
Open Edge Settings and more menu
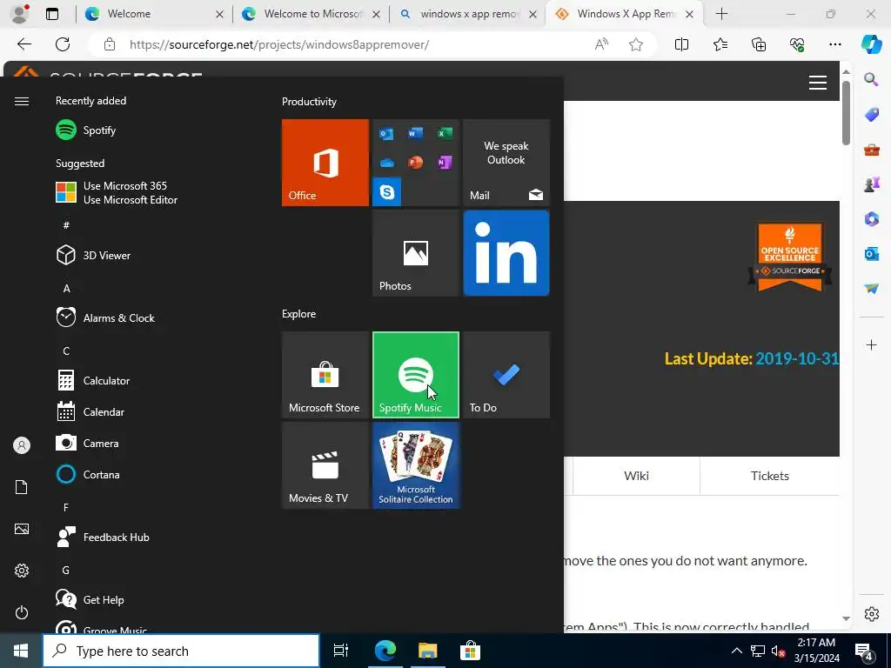(834, 44)
